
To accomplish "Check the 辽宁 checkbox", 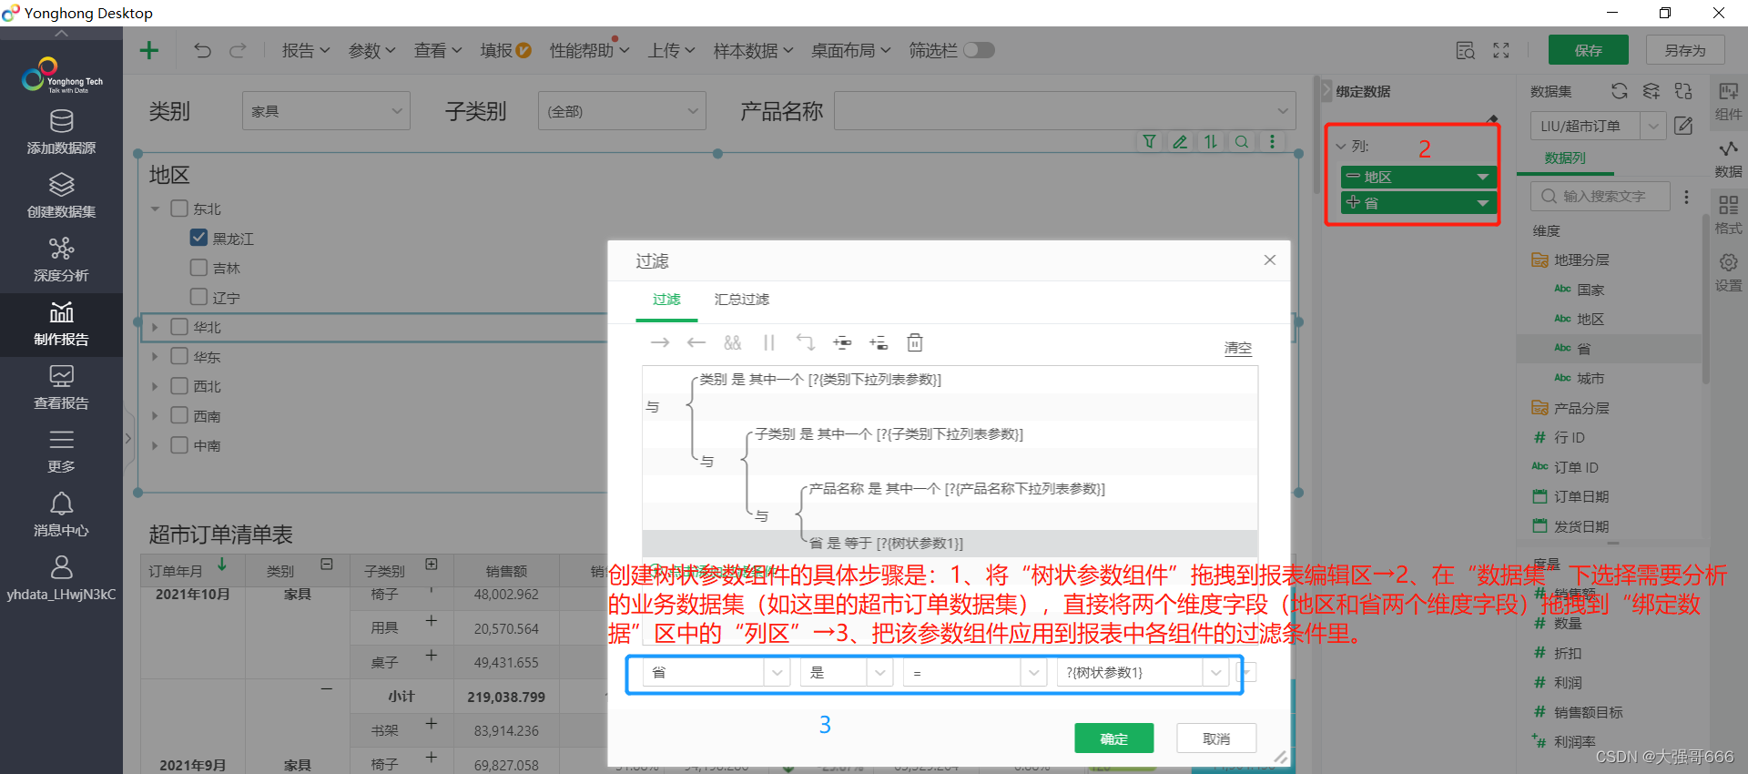I will [198, 297].
